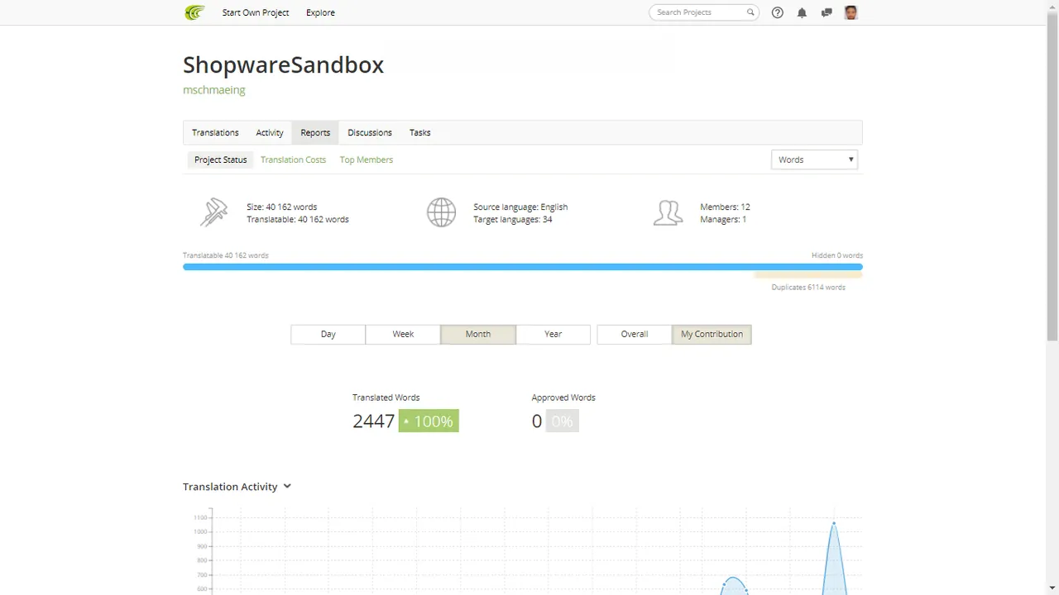
Task: Click the 'Members: 12' text
Action: pos(725,207)
